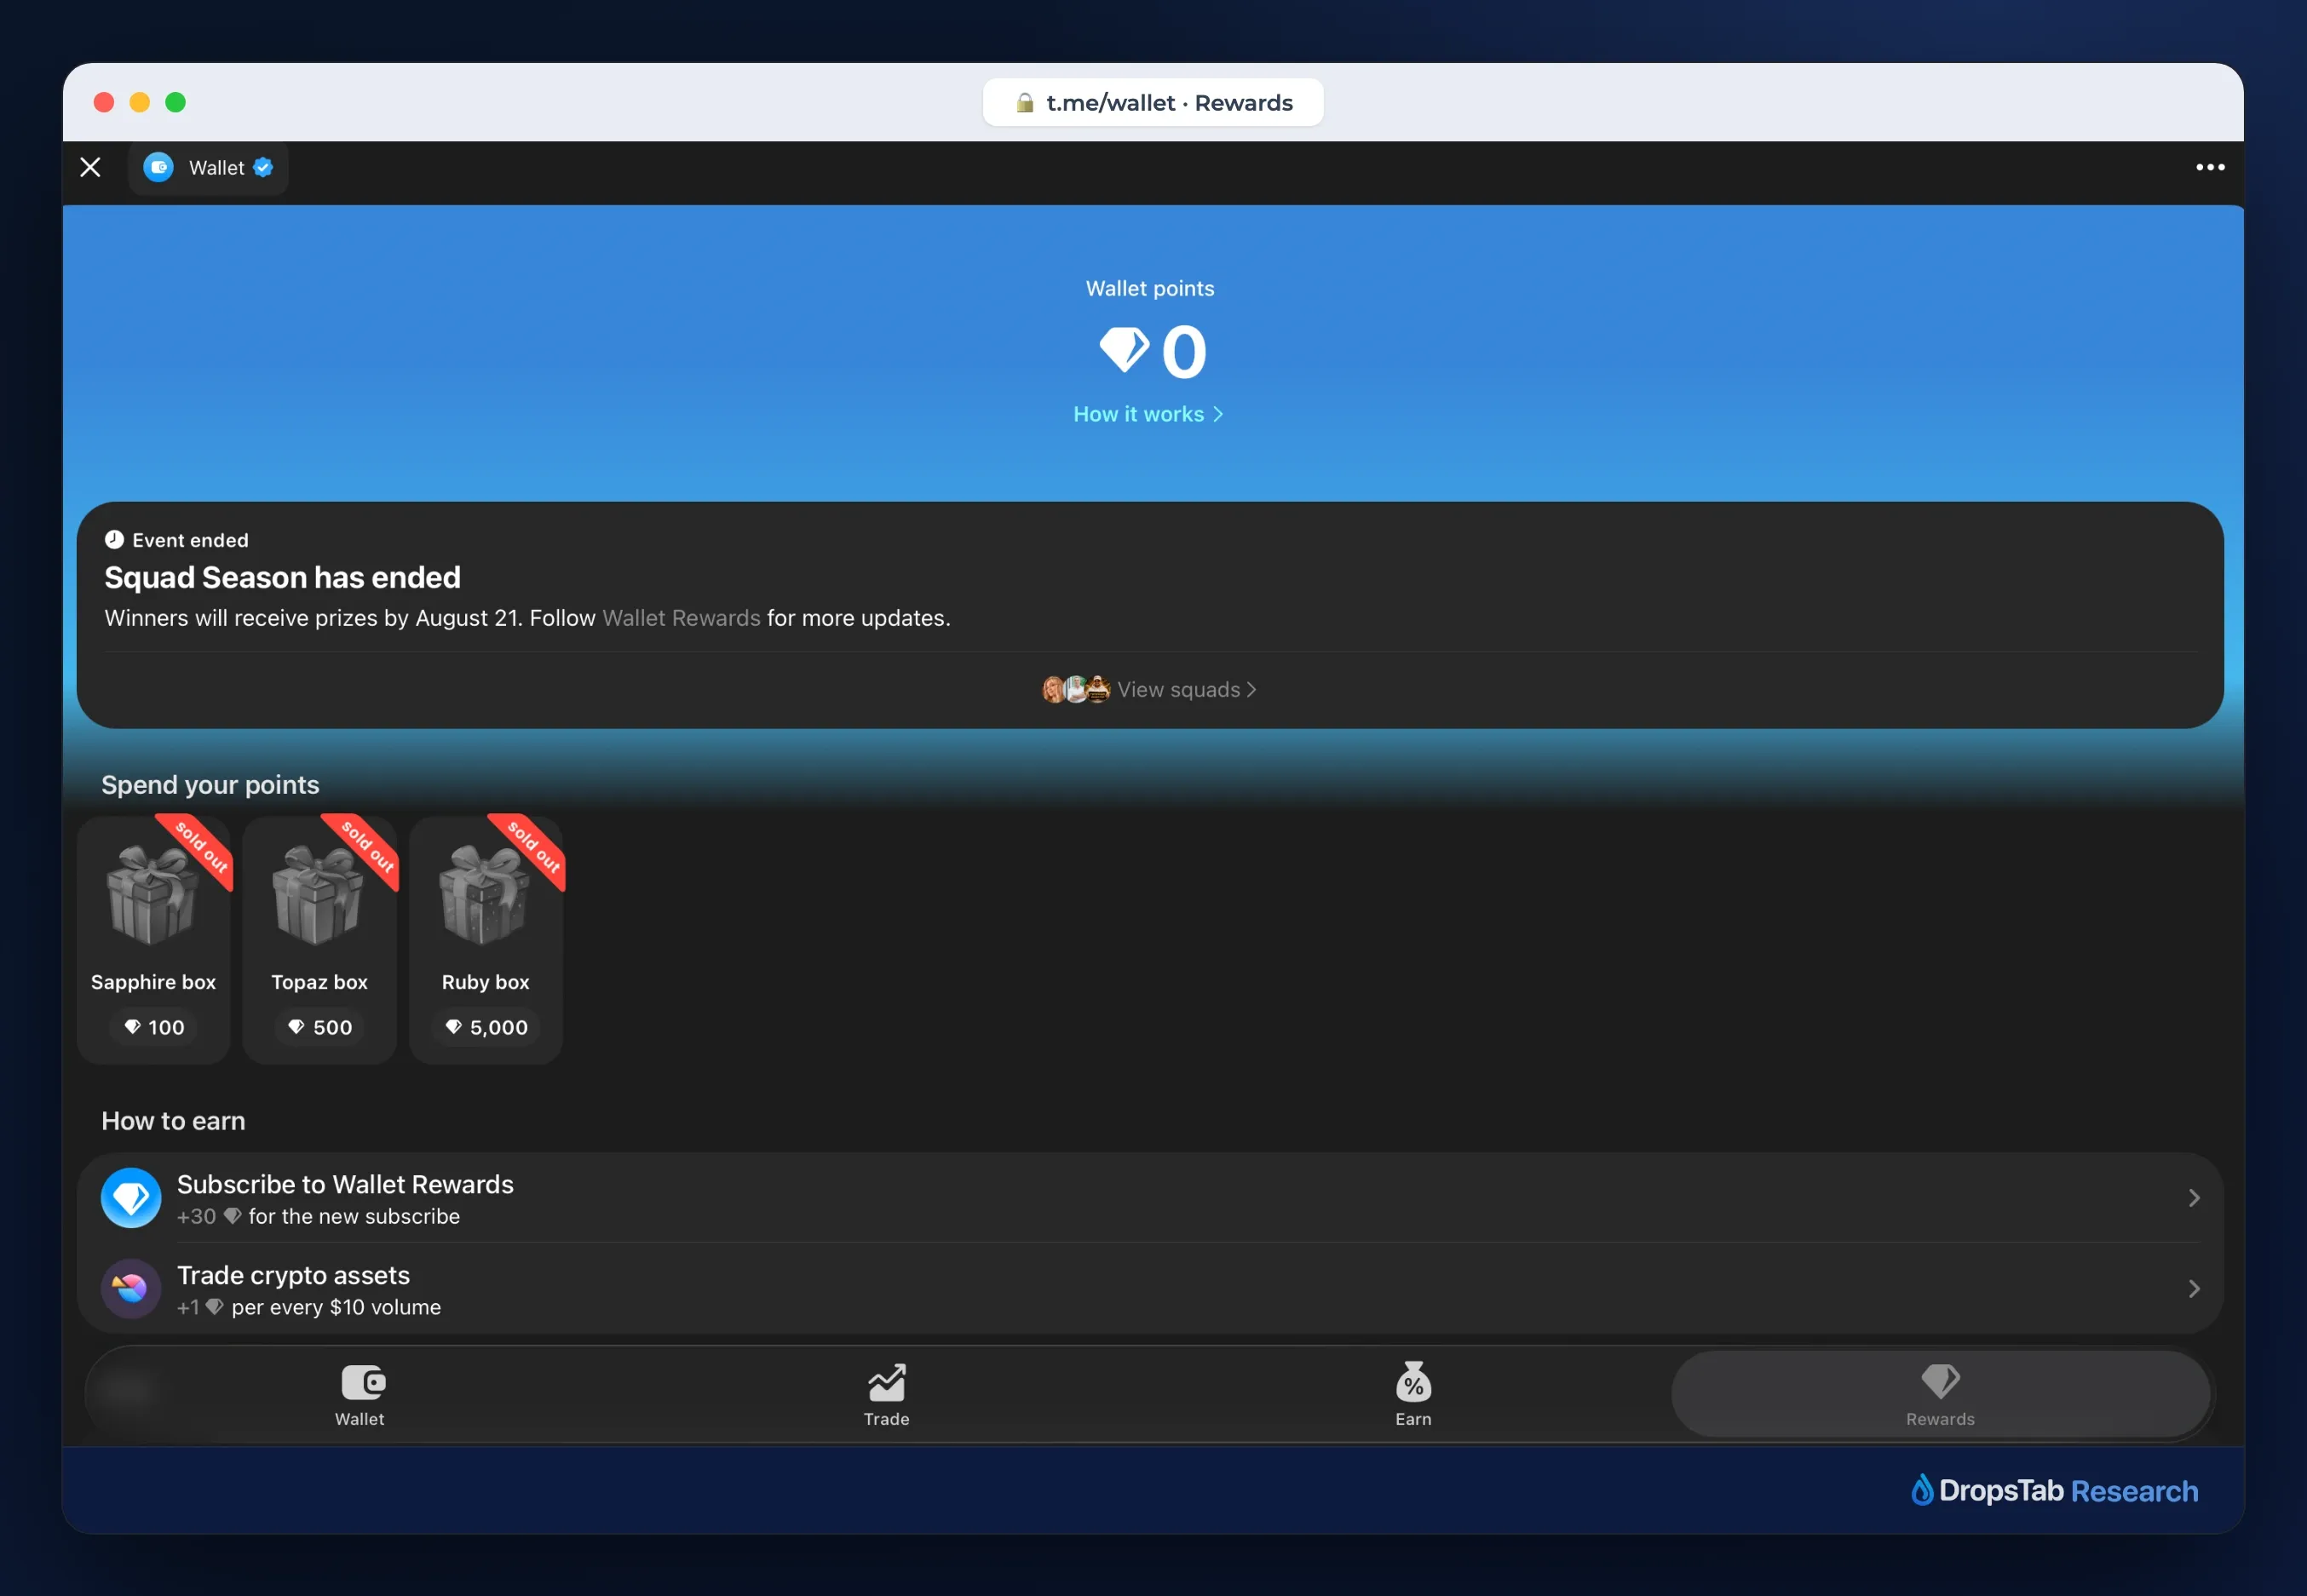Click the t.me/wallet address bar
The height and width of the screenshot is (1596, 2307).
1153,102
